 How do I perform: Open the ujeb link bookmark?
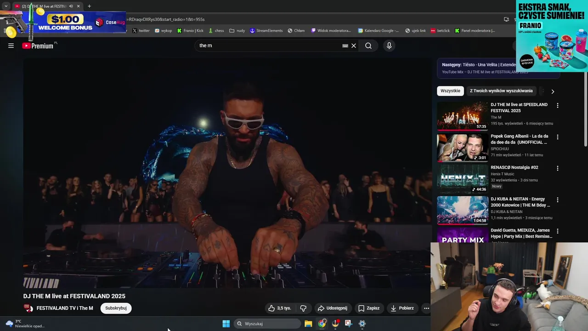coord(416,31)
